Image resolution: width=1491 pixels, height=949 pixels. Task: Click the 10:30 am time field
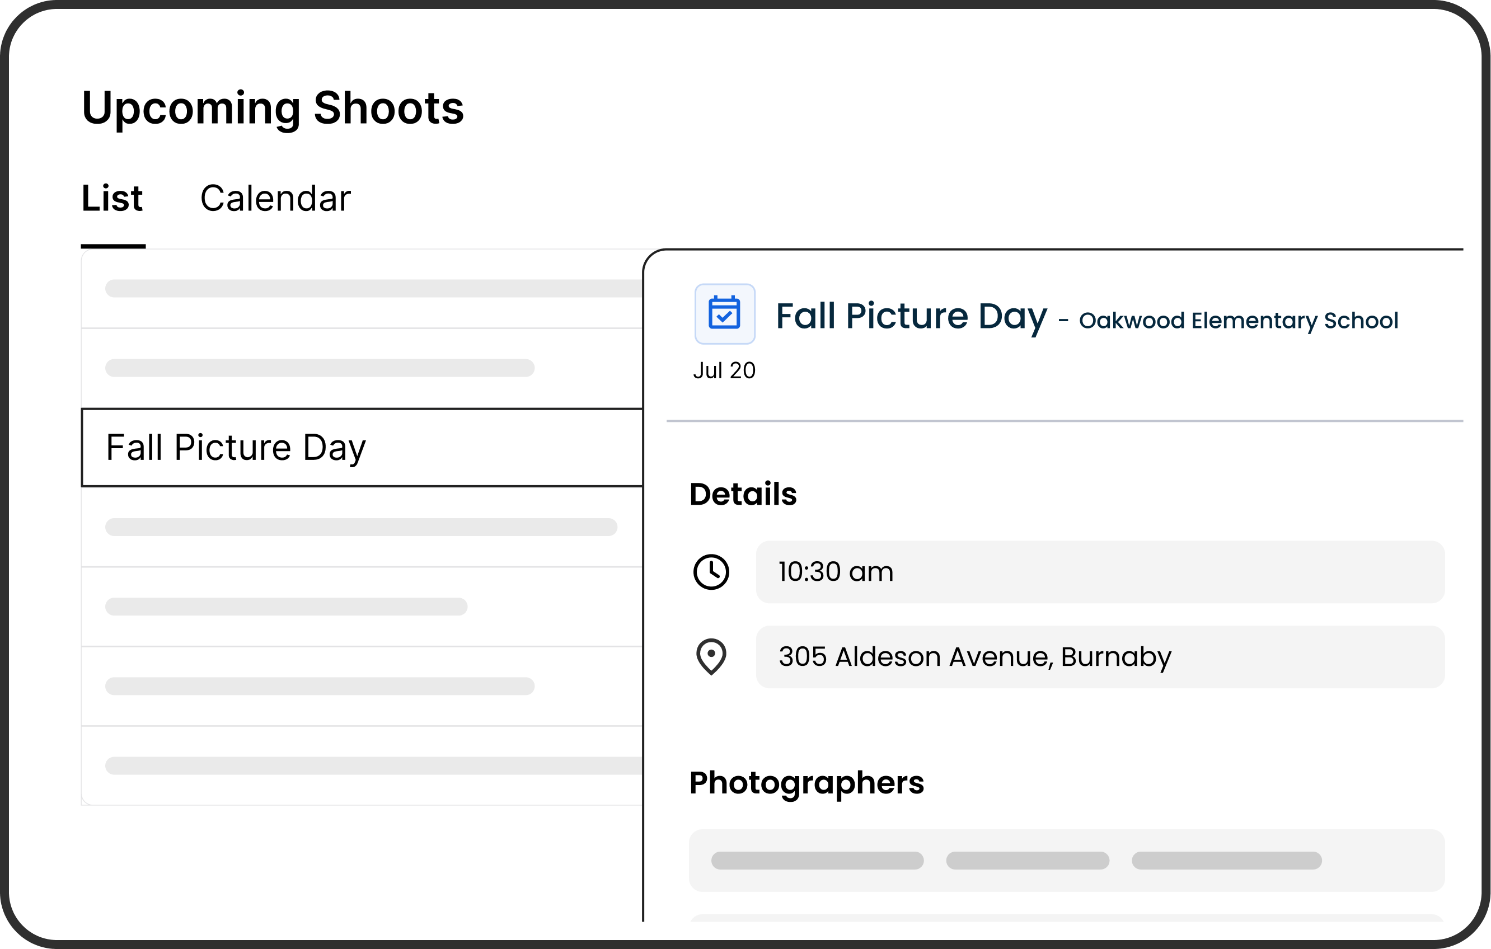[1100, 572]
